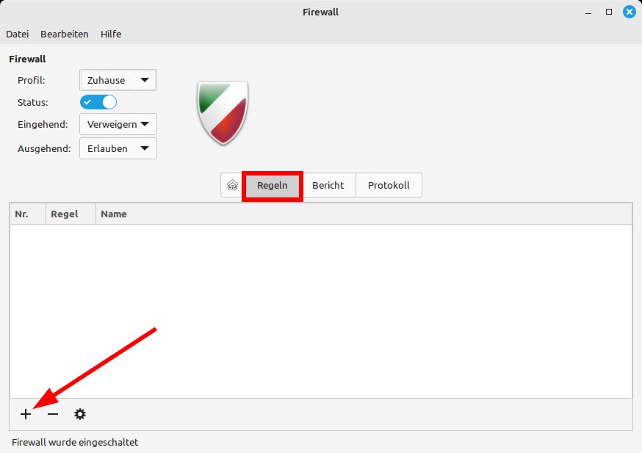Click the remove rule minus icon
Viewport: 642px width, 453px height.
pyautogui.click(x=52, y=414)
